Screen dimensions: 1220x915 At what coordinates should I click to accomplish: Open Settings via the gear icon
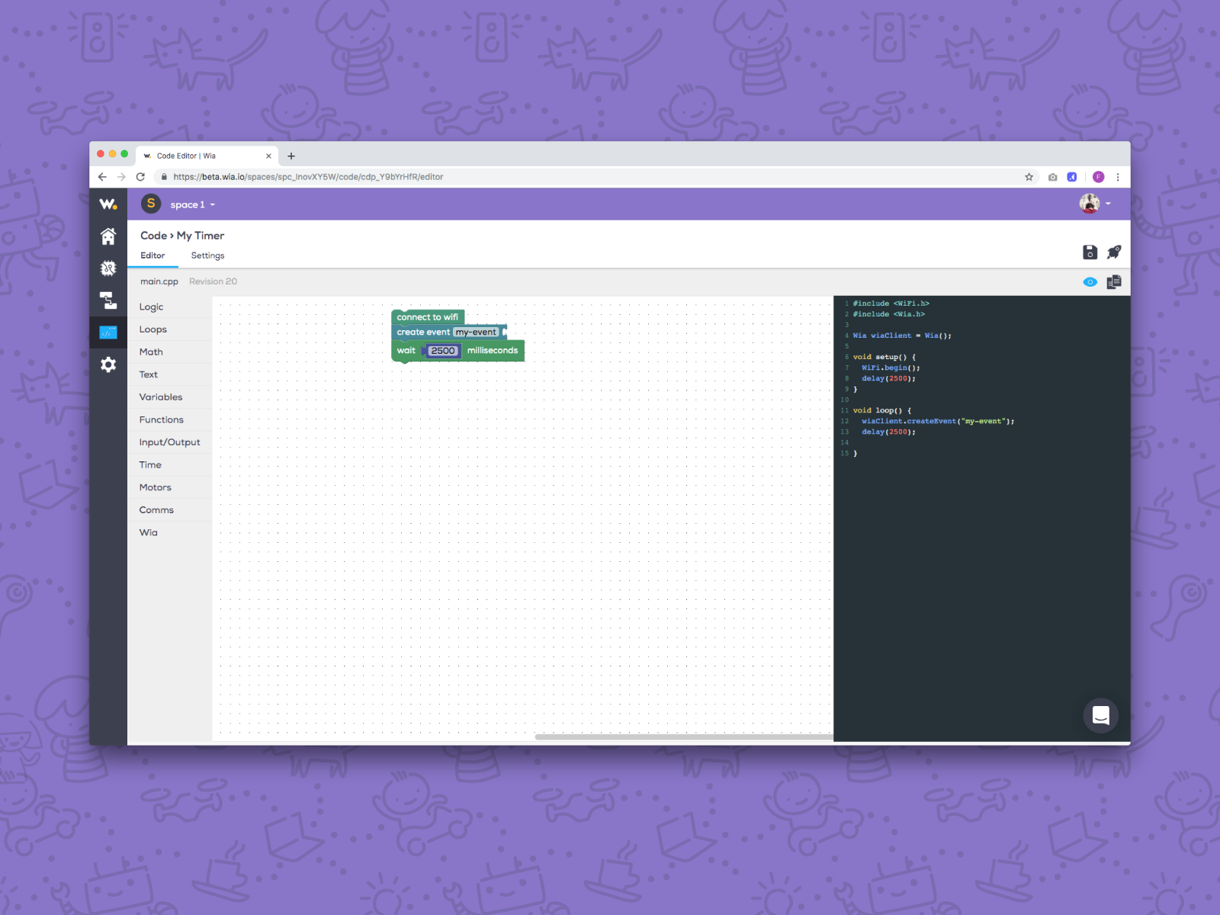click(x=108, y=364)
